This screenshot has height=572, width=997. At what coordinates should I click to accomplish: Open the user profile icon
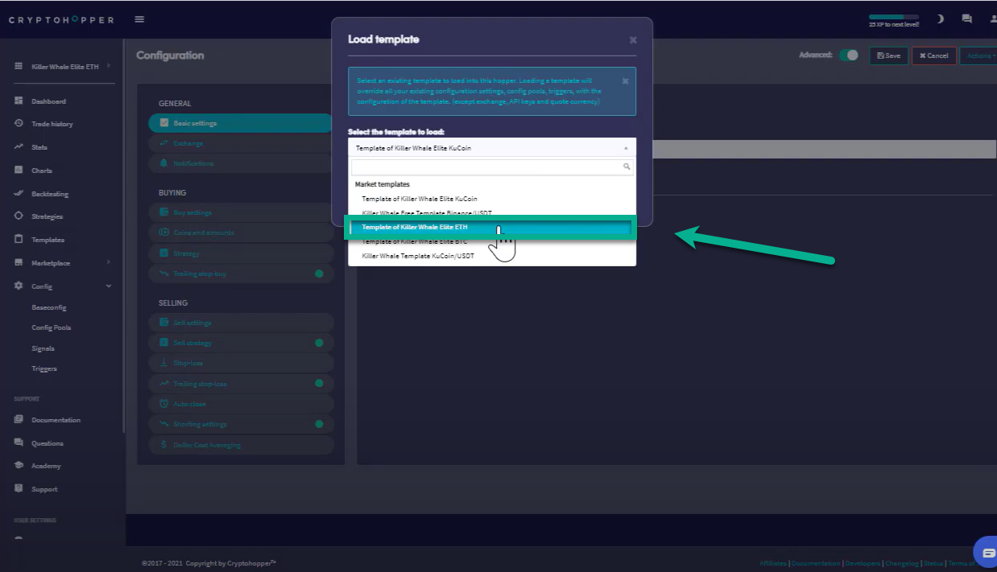pyautogui.click(x=992, y=19)
